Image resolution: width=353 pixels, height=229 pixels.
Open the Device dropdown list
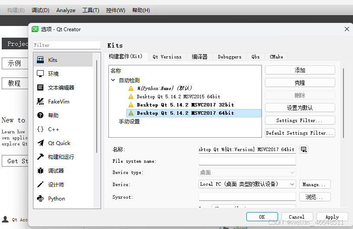[247, 184]
